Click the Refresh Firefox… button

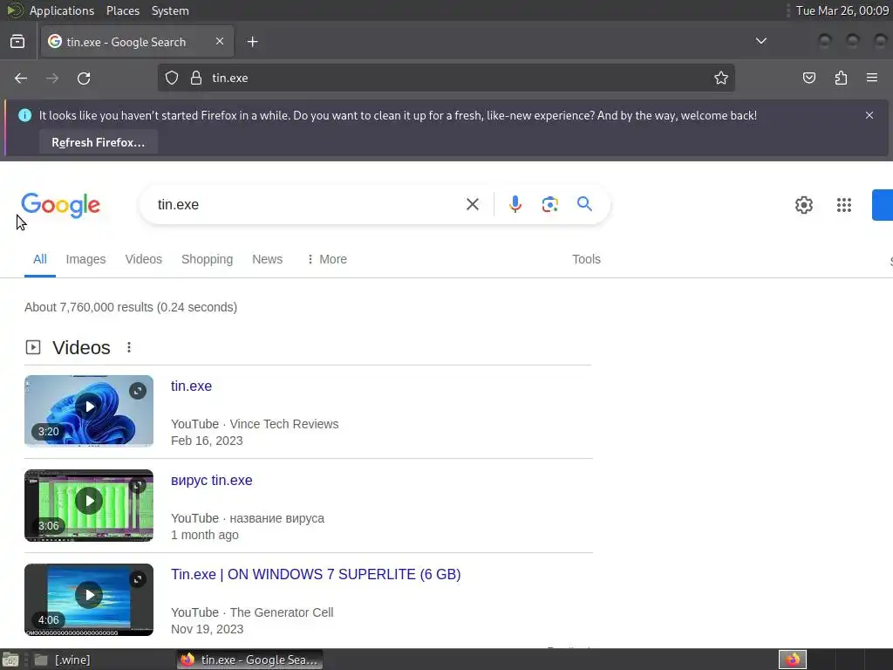click(99, 142)
